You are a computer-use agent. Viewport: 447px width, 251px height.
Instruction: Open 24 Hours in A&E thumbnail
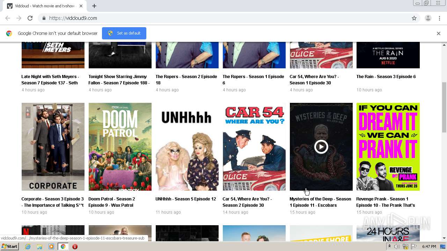pos(388,233)
